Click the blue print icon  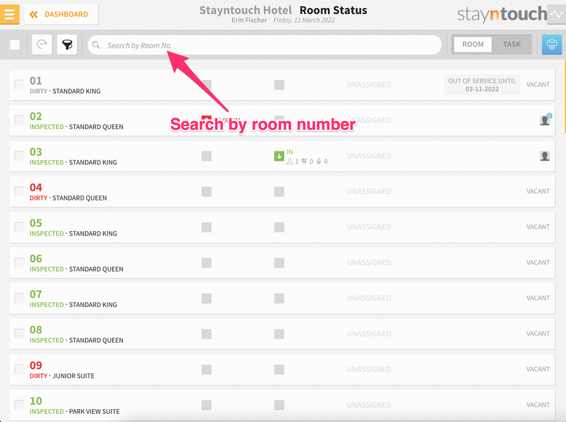[x=552, y=44]
